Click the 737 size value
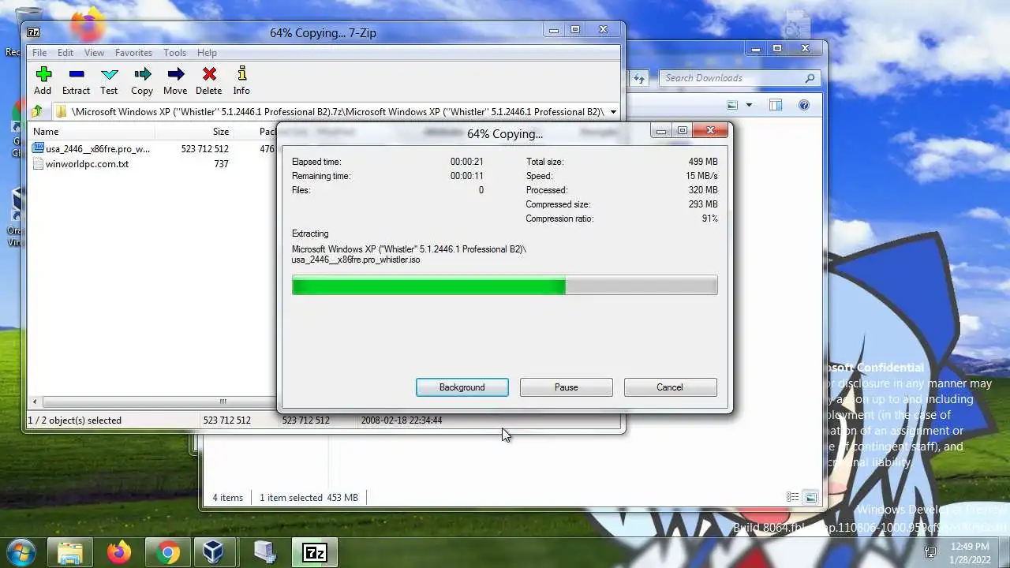 (x=221, y=164)
